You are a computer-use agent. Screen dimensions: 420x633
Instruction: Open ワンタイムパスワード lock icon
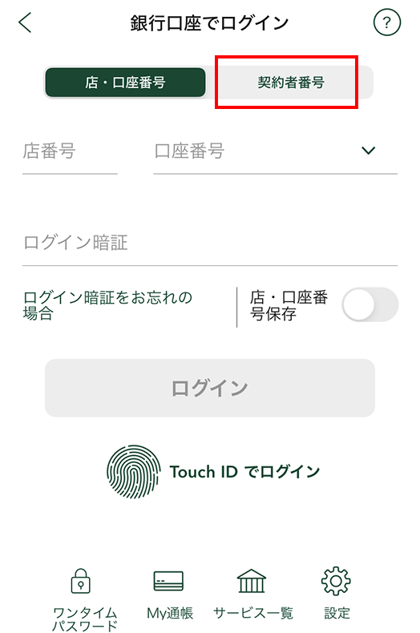point(81,581)
